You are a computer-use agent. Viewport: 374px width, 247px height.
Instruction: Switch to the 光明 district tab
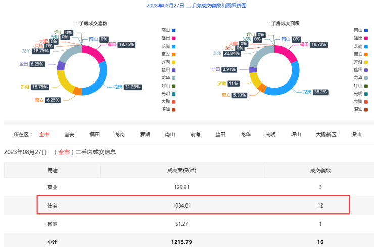(x=270, y=135)
